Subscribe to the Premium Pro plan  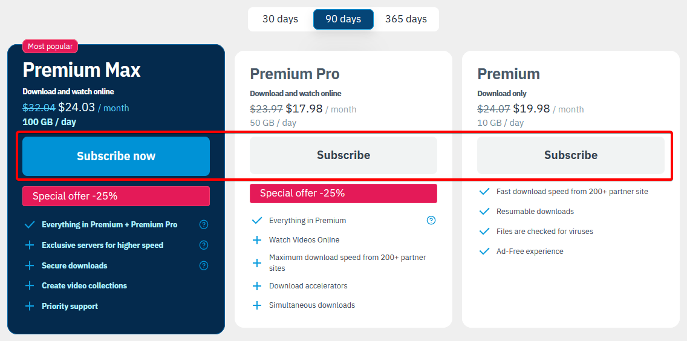pyautogui.click(x=344, y=155)
